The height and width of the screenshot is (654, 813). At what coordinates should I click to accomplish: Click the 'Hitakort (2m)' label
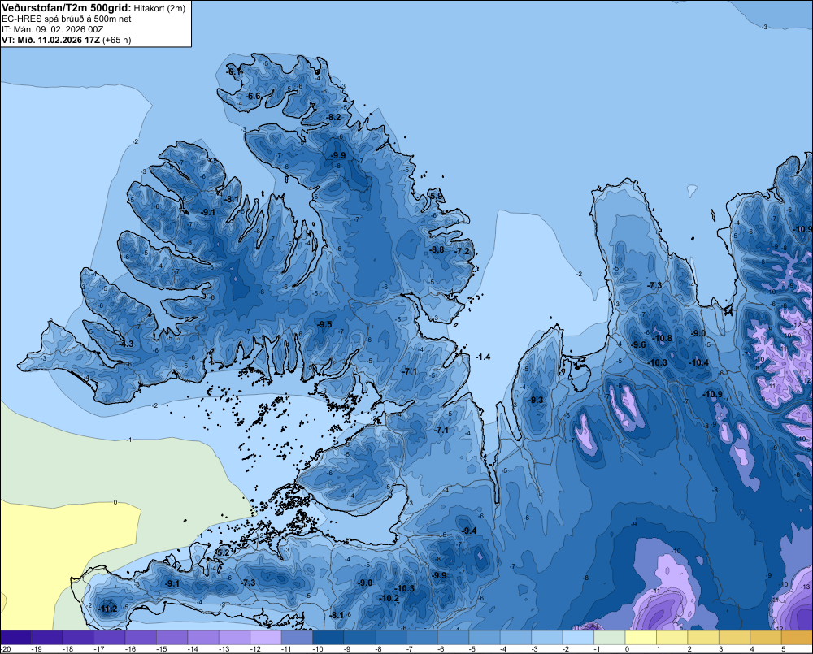point(159,8)
